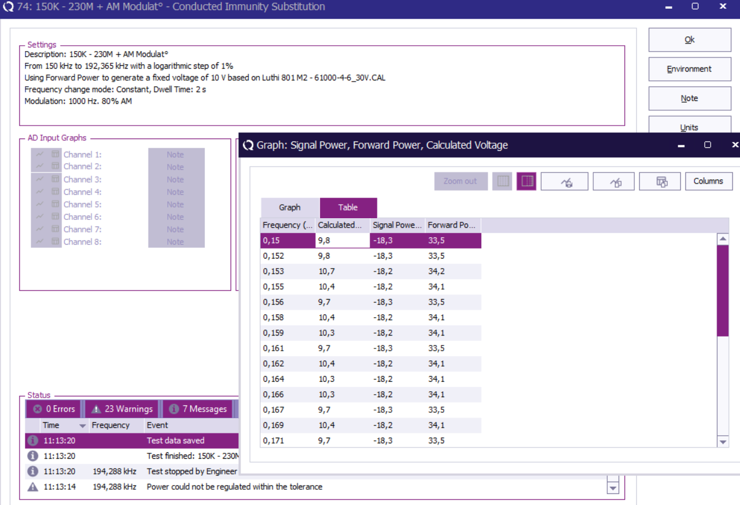Viewport: 740px width, 505px height.
Task: Toggle the 0 Errors filter
Action: [55, 409]
